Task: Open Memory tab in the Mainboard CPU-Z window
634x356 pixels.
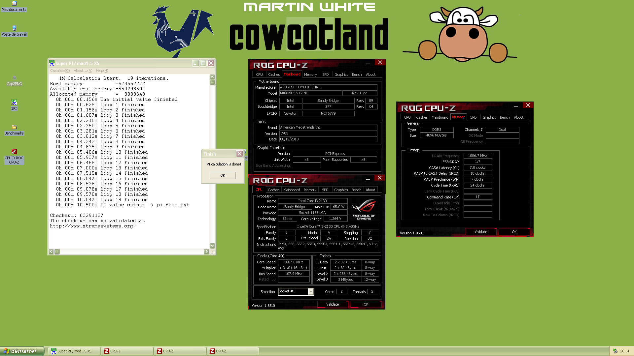Action: (x=310, y=74)
